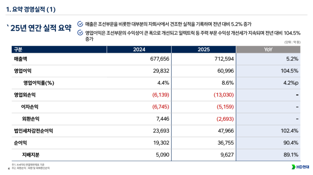Screen dimensions: 313x175
Task: Click the 4.2%p YoY cell
Action: [290, 83]
